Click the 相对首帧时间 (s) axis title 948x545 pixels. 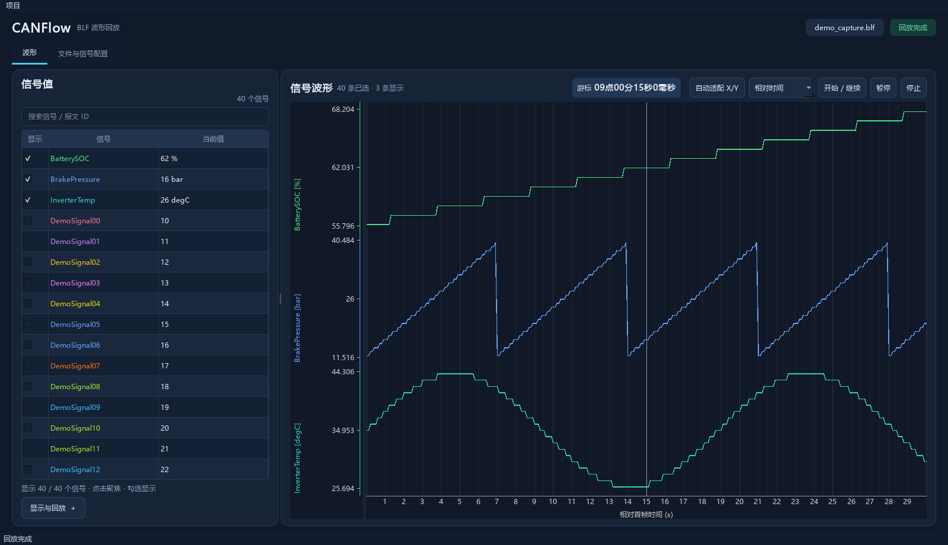pyautogui.click(x=646, y=514)
